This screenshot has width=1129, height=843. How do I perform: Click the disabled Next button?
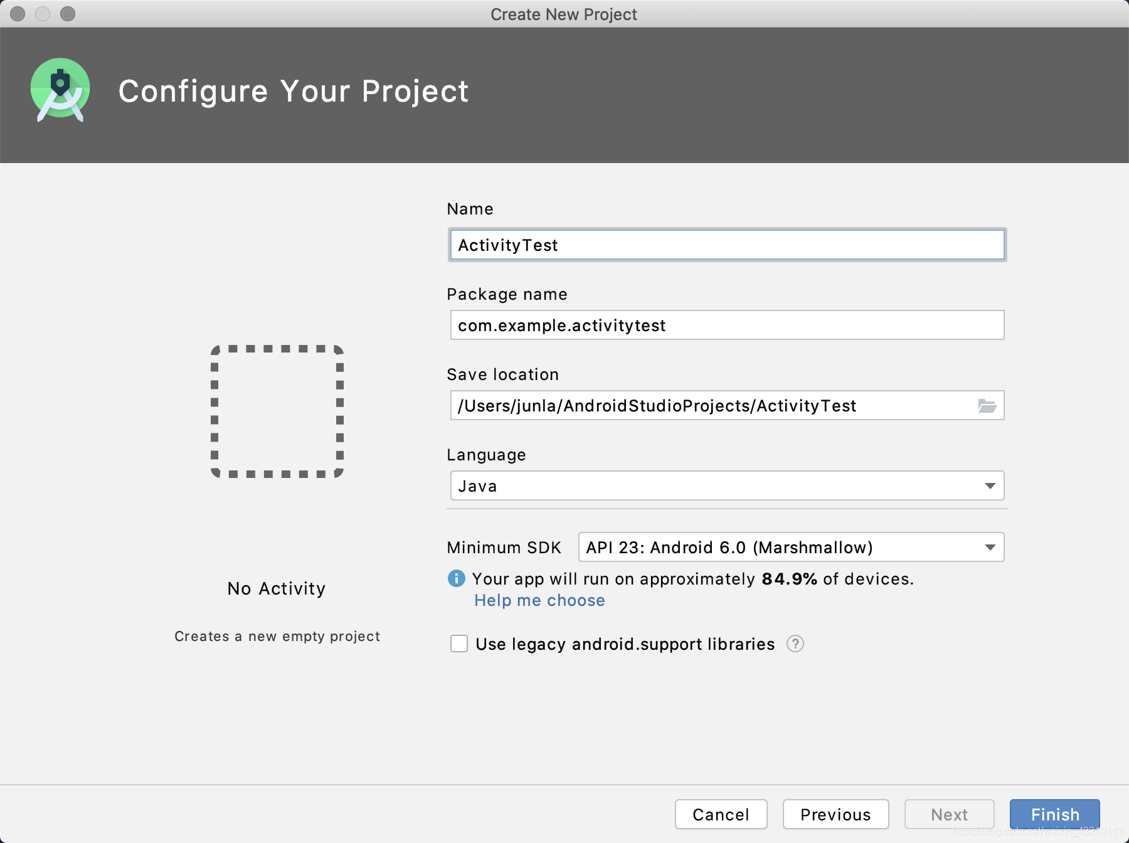coord(950,814)
